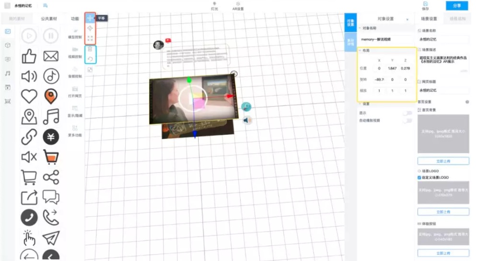The image size is (477, 261).
Task: Pick the circled pause button asset
Action: click(51, 36)
